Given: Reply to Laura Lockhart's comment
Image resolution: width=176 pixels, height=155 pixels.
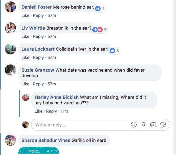Looking at the screenshot, I should (38, 58).
